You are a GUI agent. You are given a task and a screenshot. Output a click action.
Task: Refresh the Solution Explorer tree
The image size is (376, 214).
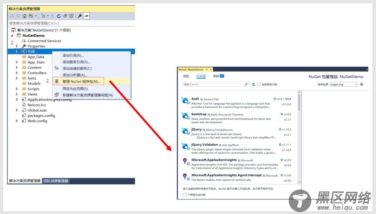tap(59, 16)
